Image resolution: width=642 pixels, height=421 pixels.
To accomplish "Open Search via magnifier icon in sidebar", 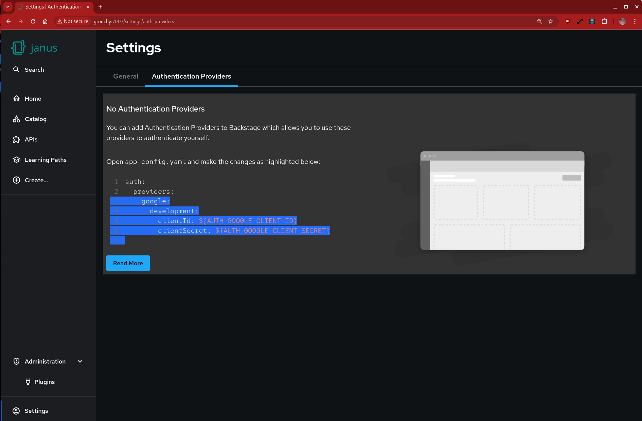I will (16, 69).
